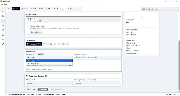Open Settings from the toolbar
180x96 pixels.
(x=42, y=9)
